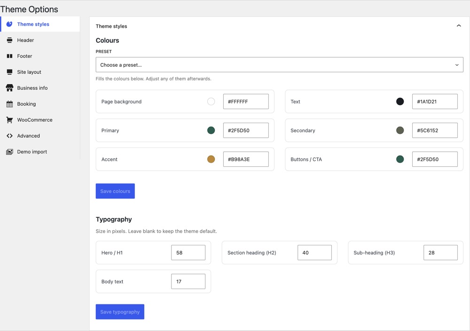Click the Sub-heading (H3) label
Viewport: 470px width, 331px height.
[374, 253]
